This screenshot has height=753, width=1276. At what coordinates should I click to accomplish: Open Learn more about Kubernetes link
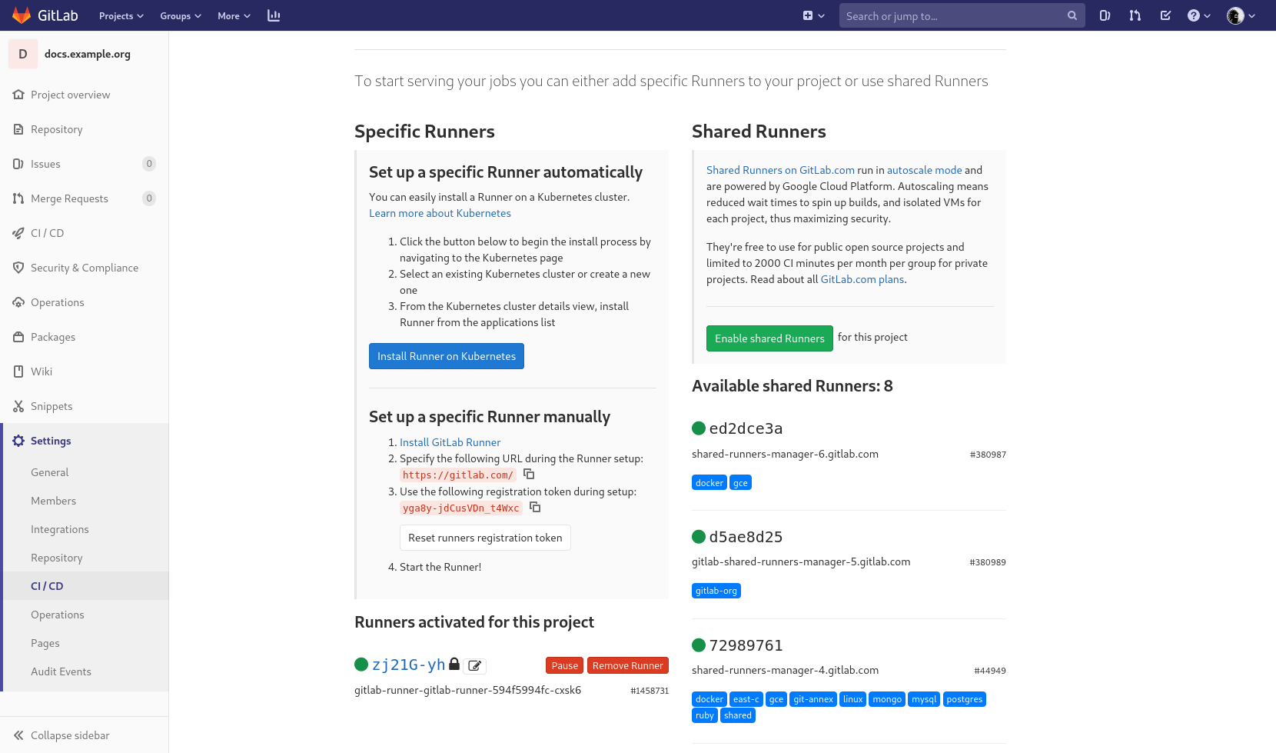pyautogui.click(x=440, y=213)
